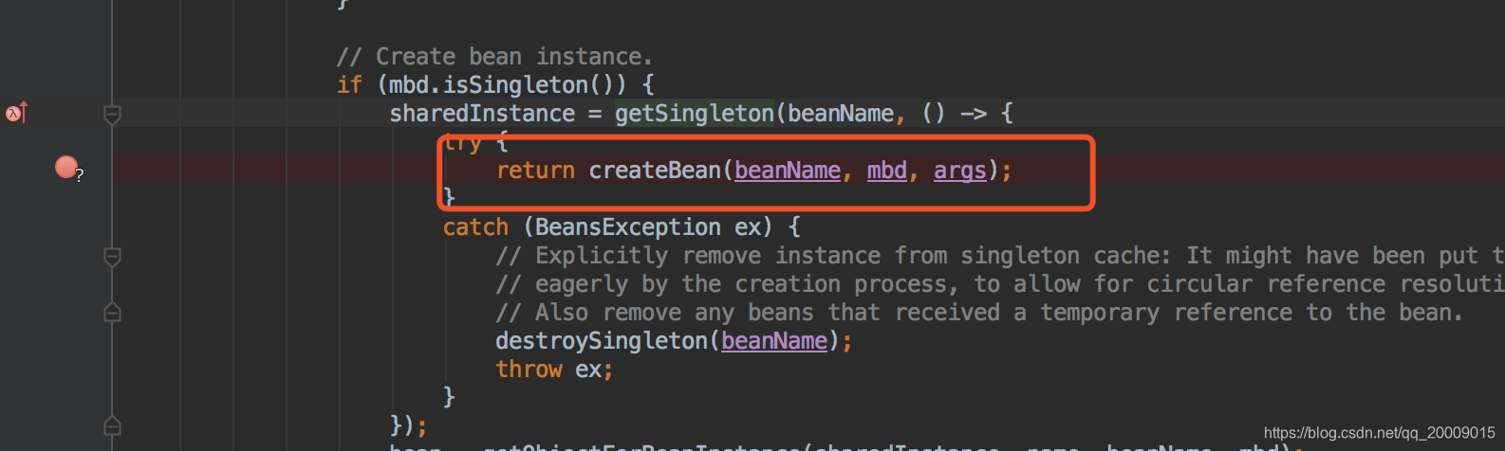This screenshot has height=451, width=1505.
Task: Click the '// Create bean instance.' comment
Action: 494,57
